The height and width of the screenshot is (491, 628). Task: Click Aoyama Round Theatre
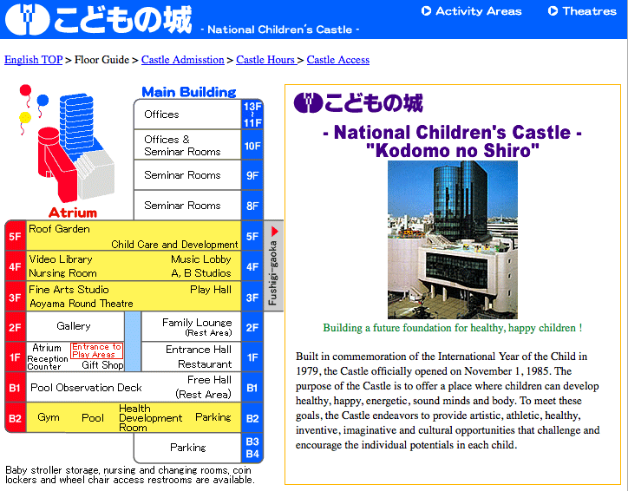pyautogui.click(x=82, y=304)
